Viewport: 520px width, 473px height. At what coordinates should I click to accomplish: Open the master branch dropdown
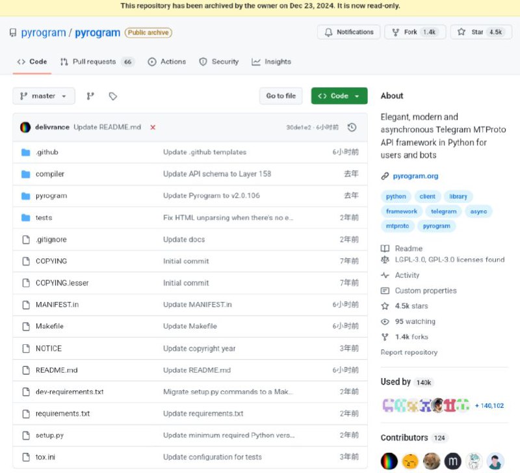43,96
